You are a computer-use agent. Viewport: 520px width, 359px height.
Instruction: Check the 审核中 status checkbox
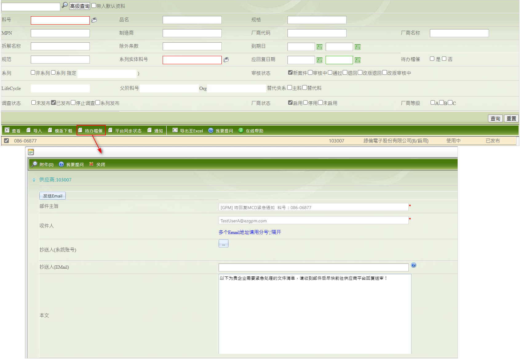(310, 72)
